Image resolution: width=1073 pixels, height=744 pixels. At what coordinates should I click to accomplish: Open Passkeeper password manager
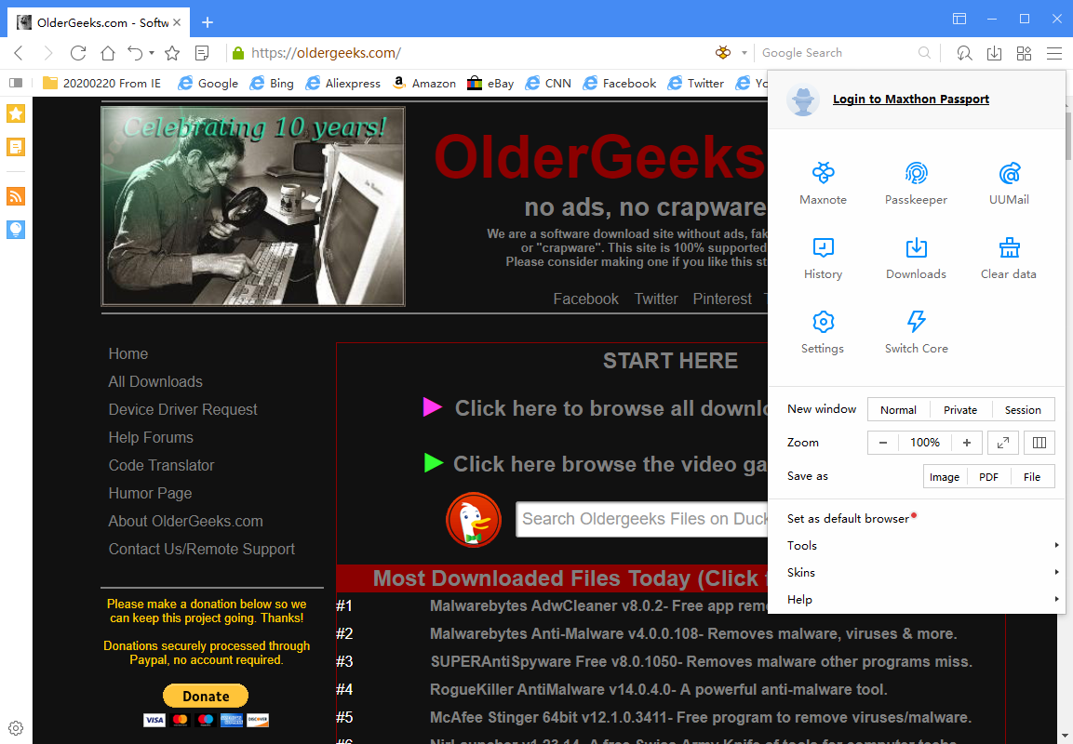pyautogui.click(x=916, y=183)
